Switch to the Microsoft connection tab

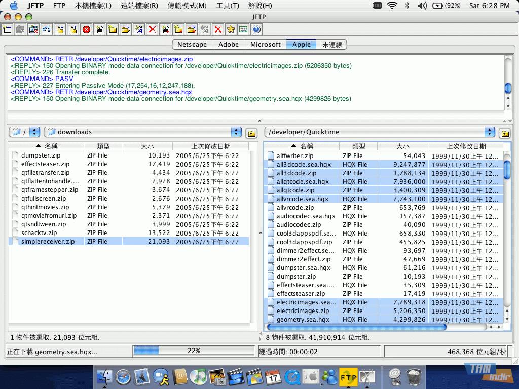[265, 45]
